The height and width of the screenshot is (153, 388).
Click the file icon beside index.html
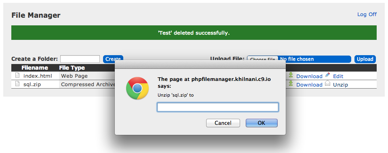coord(17,75)
